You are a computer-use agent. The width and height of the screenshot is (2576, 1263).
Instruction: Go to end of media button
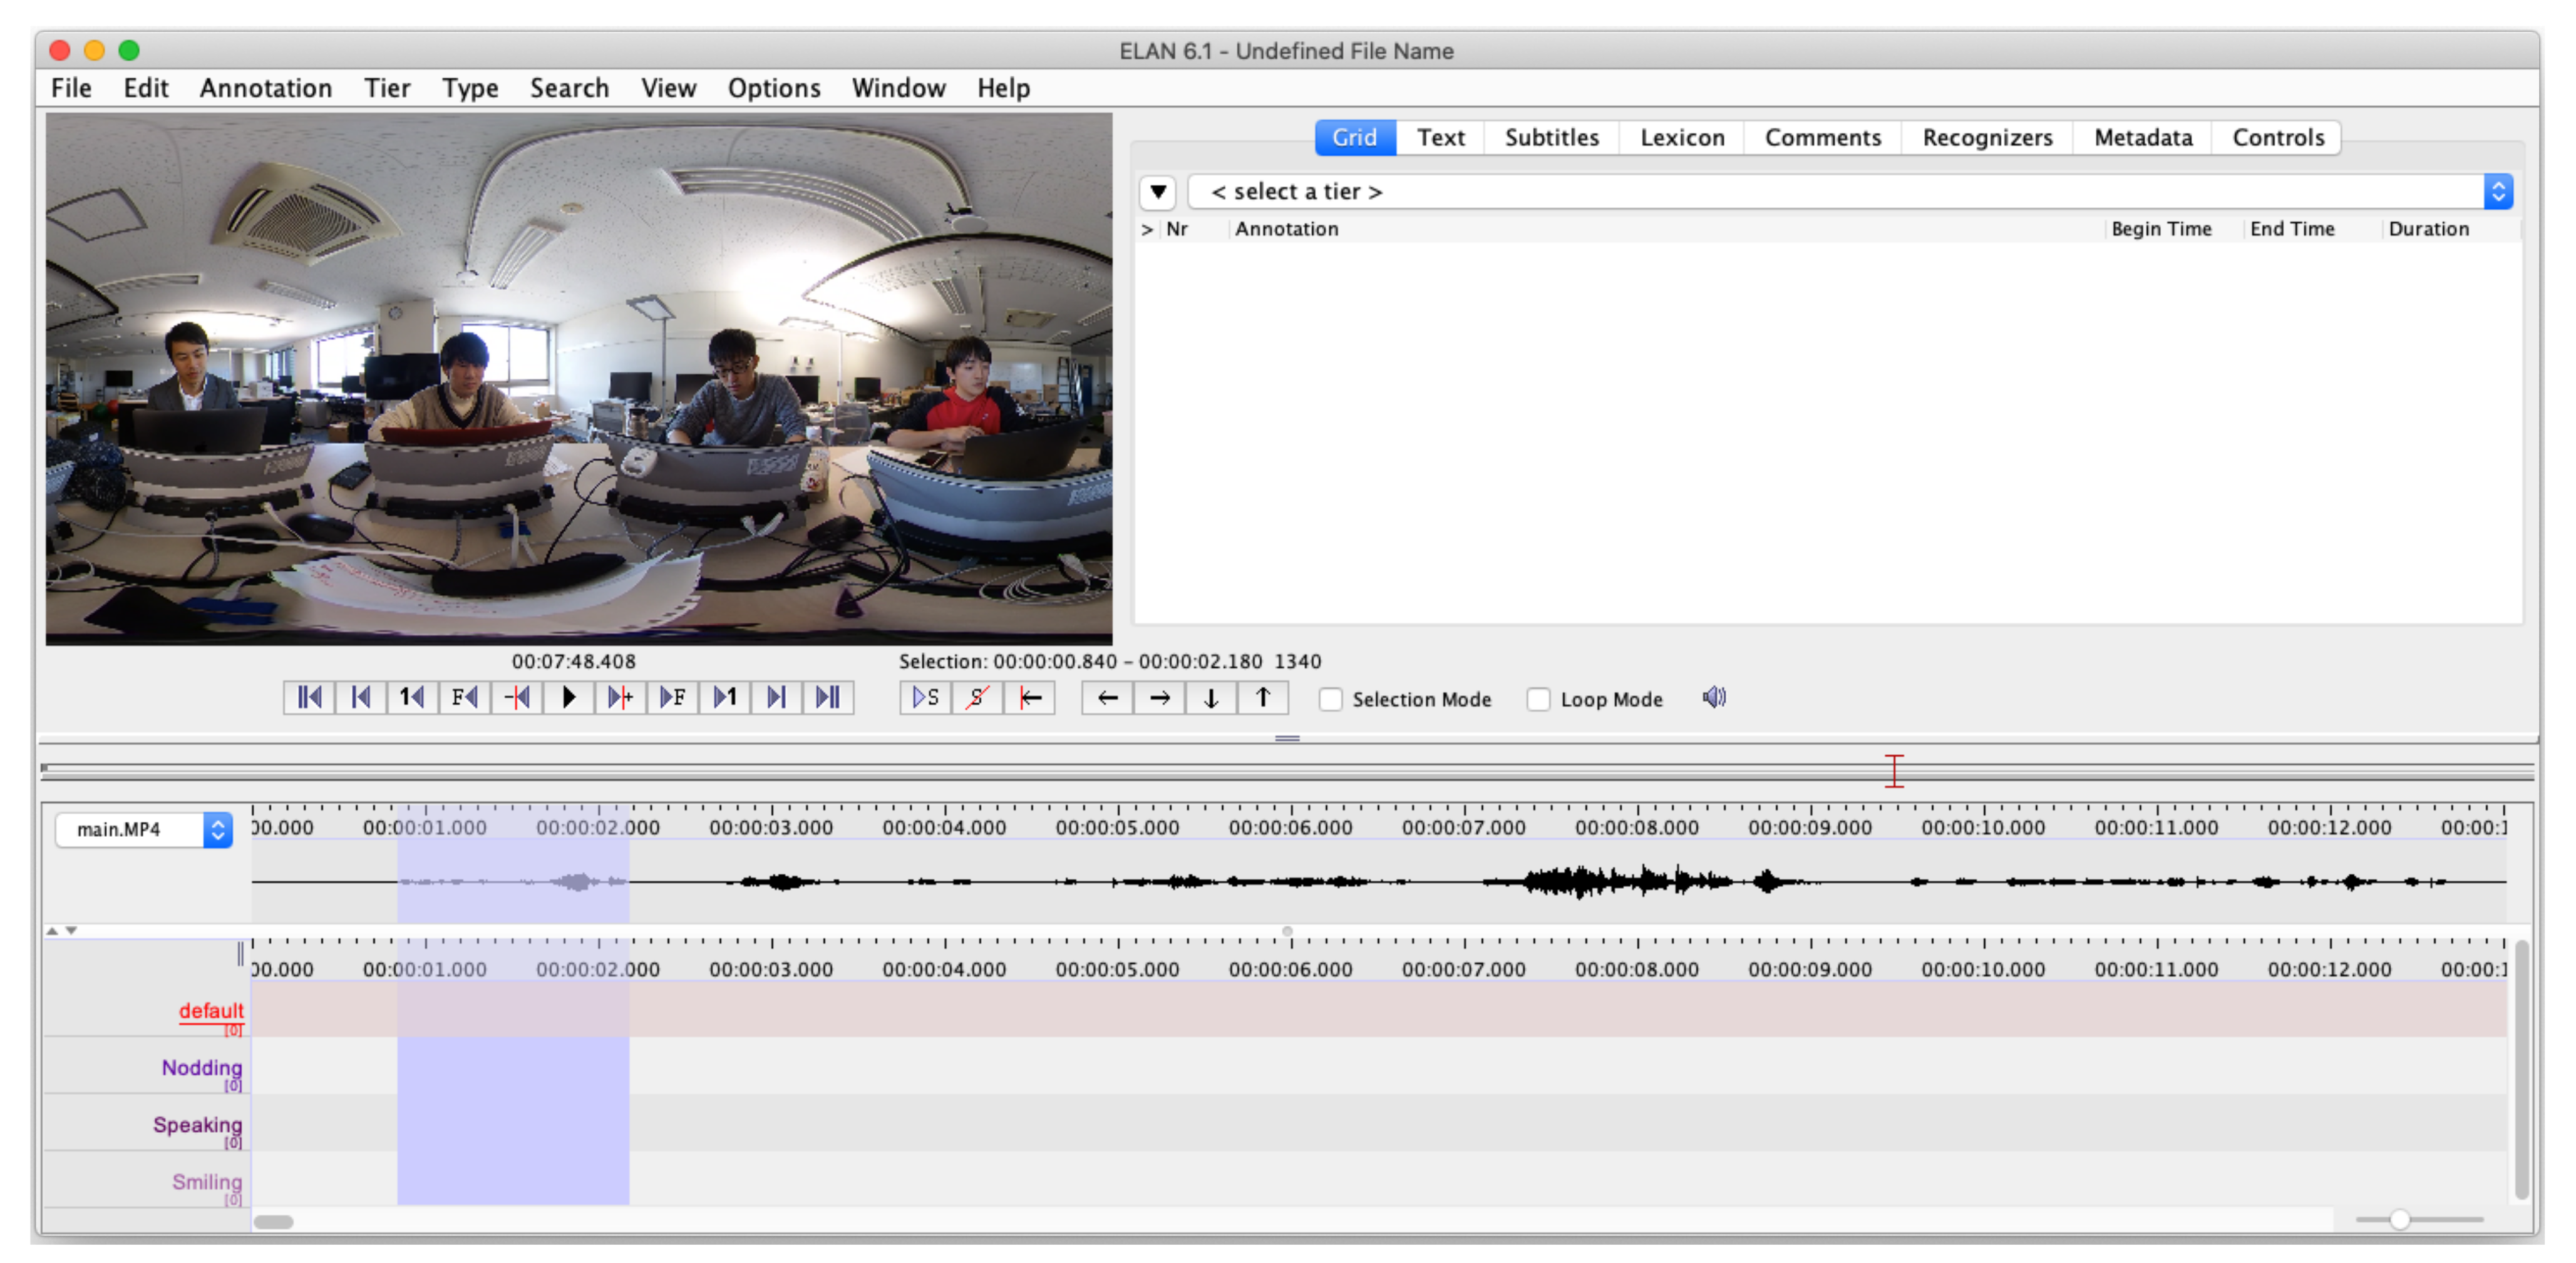828,697
